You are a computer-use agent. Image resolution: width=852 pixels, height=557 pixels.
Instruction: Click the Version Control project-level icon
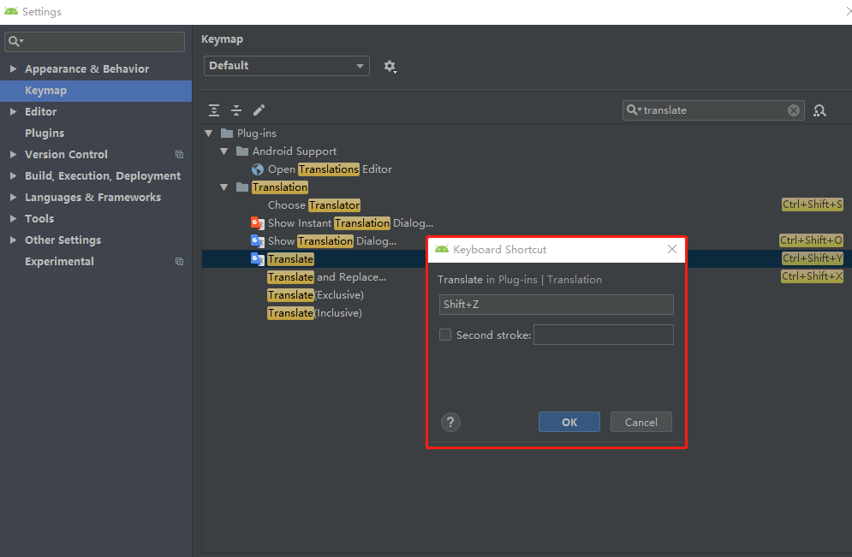click(179, 155)
